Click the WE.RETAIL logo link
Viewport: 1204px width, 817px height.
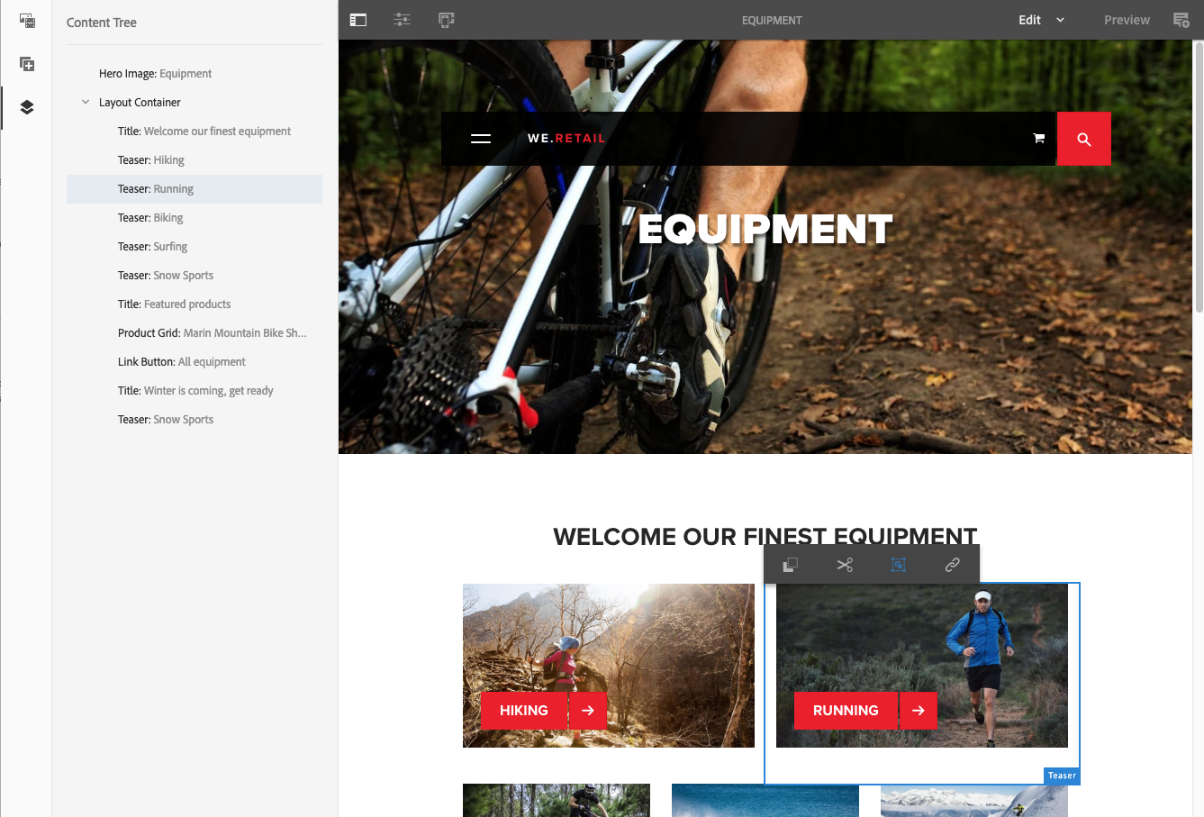click(566, 139)
